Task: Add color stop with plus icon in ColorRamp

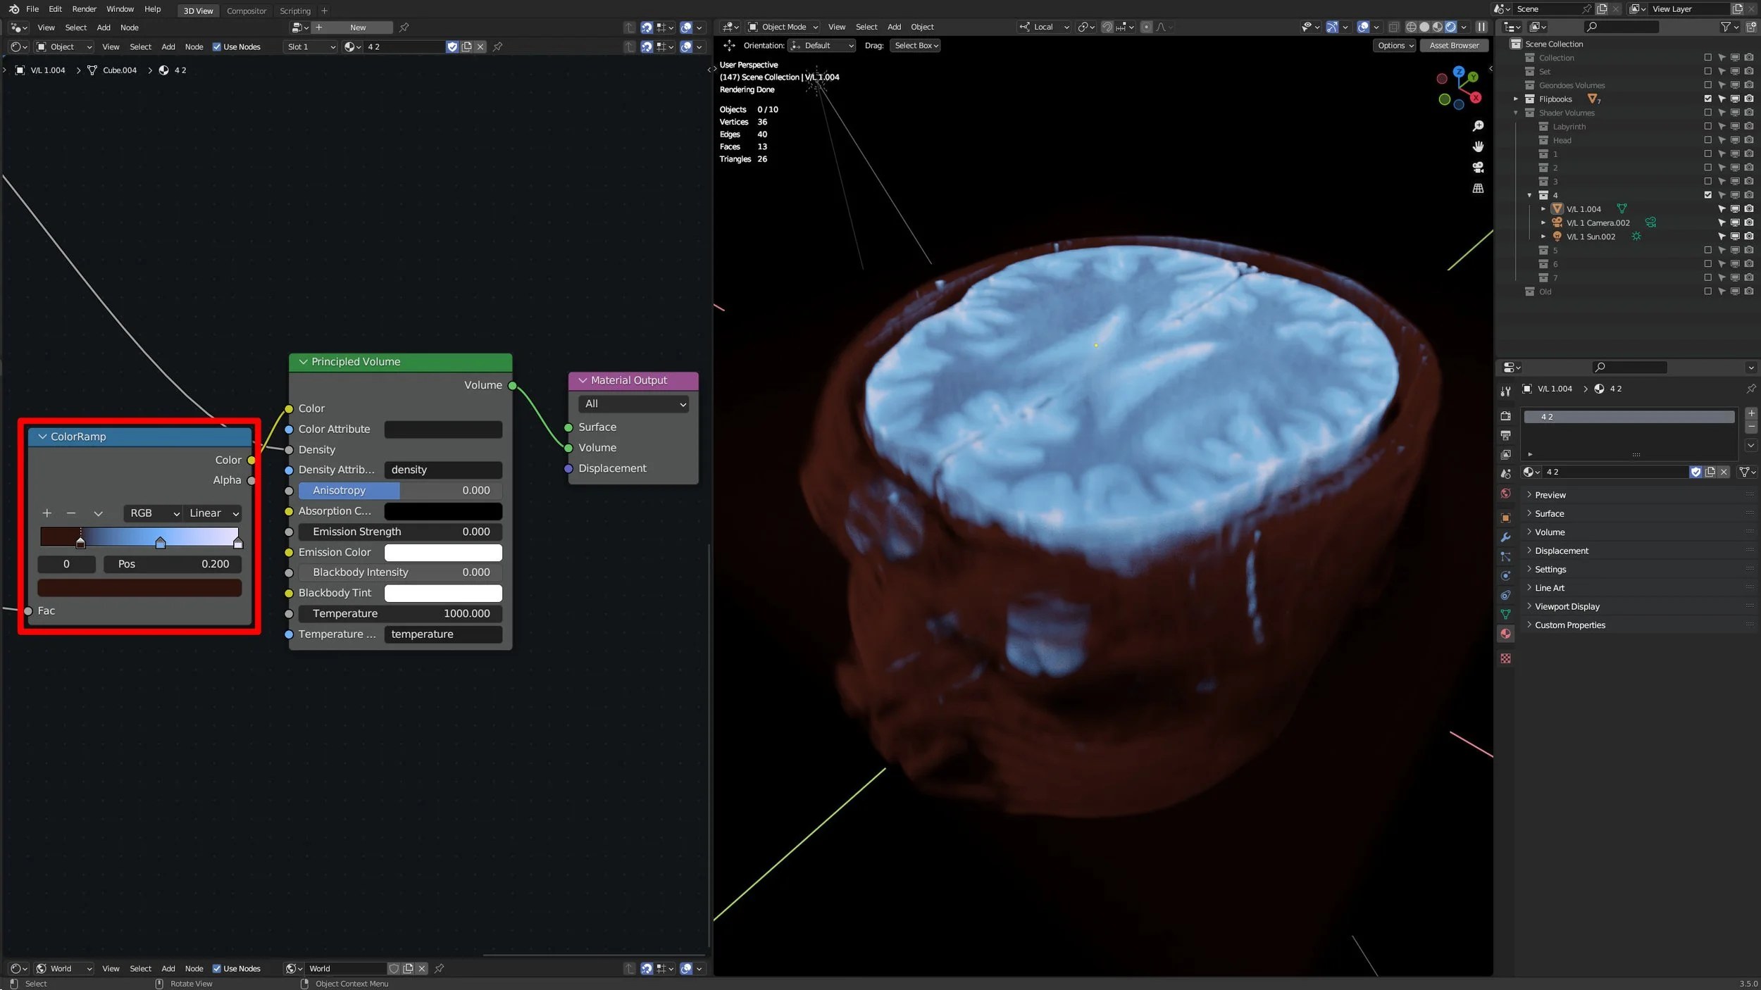Action: click(x=47, y=513)
